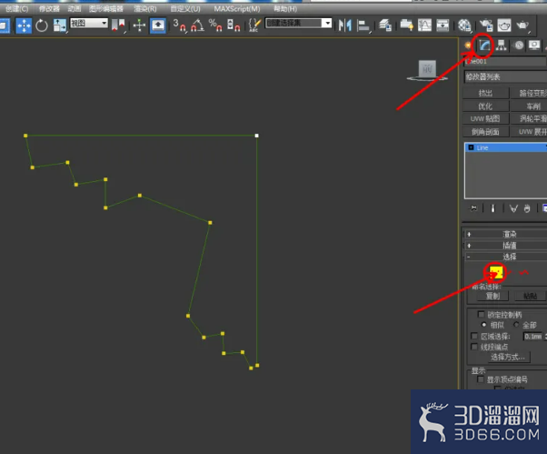Click the 粘贴 (Paste) named selection button
Screen dimensions: 547x454
[x=531, y=297]
